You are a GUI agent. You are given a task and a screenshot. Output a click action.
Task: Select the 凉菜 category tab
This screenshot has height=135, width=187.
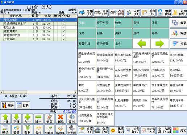point(87,33)
